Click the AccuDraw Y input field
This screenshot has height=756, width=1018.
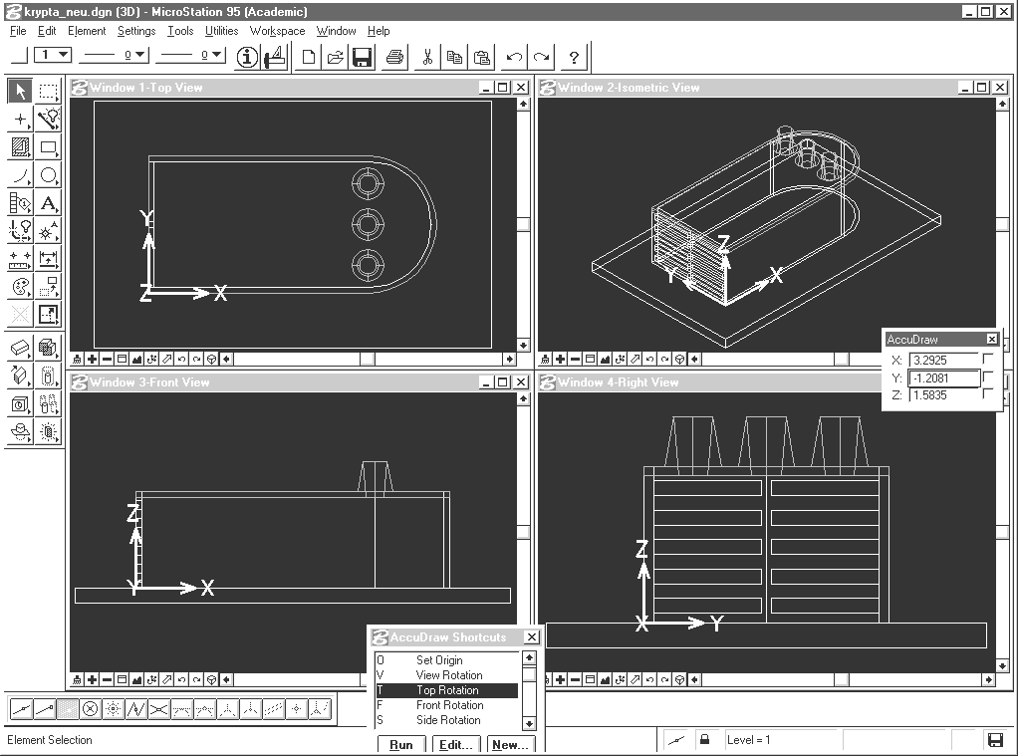point(944,378)
